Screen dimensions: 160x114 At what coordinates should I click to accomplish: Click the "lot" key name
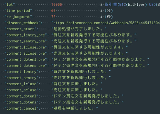pyautogui.click(x=10, y=5)
